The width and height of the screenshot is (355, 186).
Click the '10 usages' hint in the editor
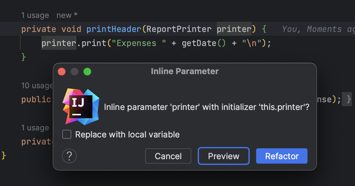37,86
